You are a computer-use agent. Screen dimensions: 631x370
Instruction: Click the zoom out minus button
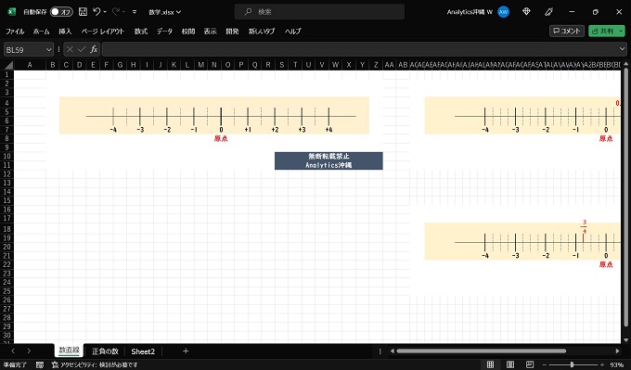tap(545, 364)
